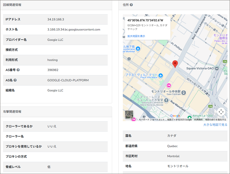Select Gare Centrale train station icon
This screenshot has height=174, width=230.
[x=184, y=92]
